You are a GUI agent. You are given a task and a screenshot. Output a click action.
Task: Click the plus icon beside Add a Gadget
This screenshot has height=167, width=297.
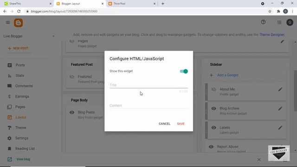click(211, 75)
